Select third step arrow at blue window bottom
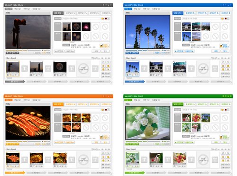Image resolution: width=237 pixels, height=176 pixels. (178, 81)
